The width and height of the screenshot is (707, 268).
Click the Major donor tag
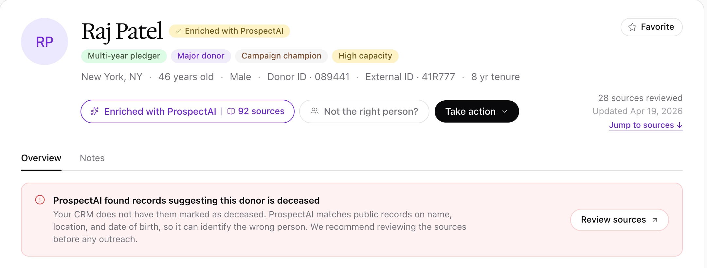click(201, 56)
